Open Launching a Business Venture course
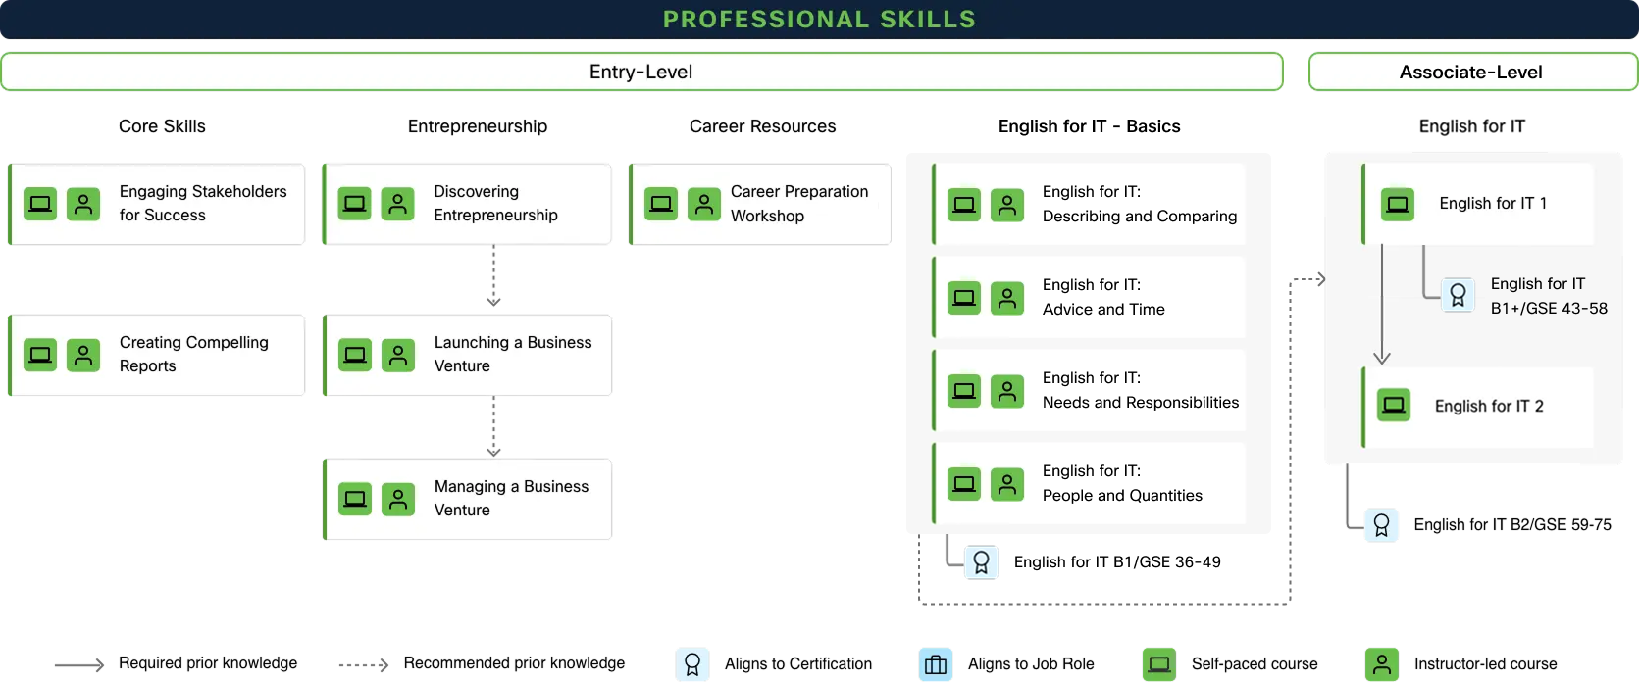This screenshot has width=1639, height=682. tap(512, 355)
